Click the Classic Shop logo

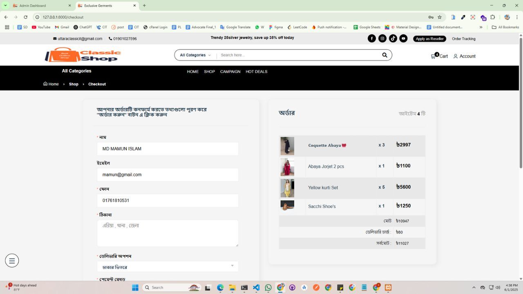coord(83,55)
